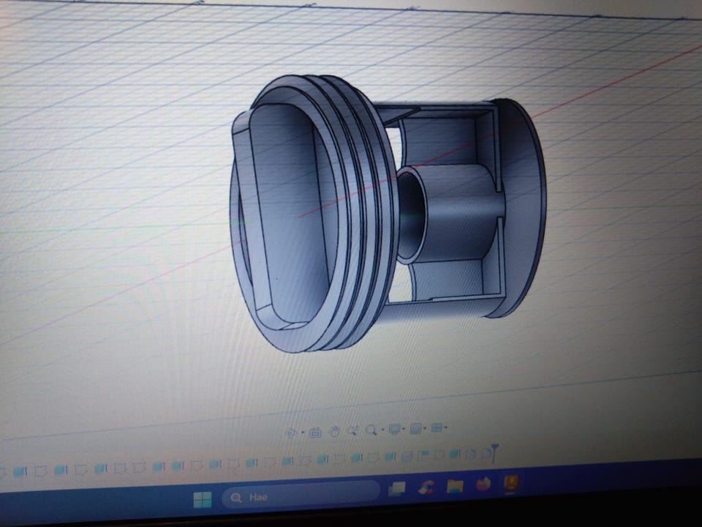Viewport: 702px width, 527px height.
Task: Open the Orbit type dropdown arrow
Action: (x=303, y=433)
